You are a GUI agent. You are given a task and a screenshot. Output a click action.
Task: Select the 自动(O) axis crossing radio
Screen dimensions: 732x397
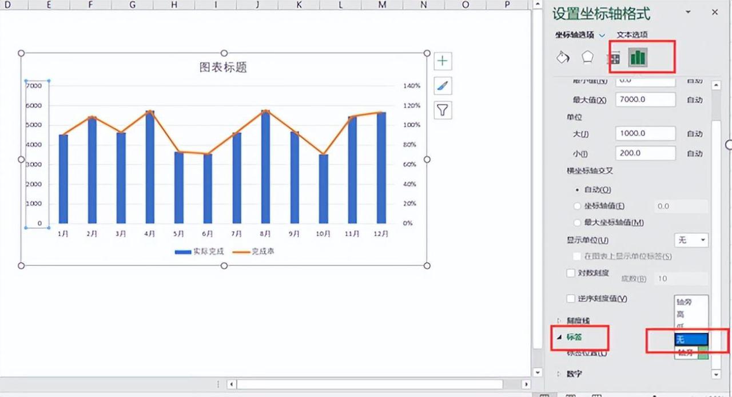(578, 189)
